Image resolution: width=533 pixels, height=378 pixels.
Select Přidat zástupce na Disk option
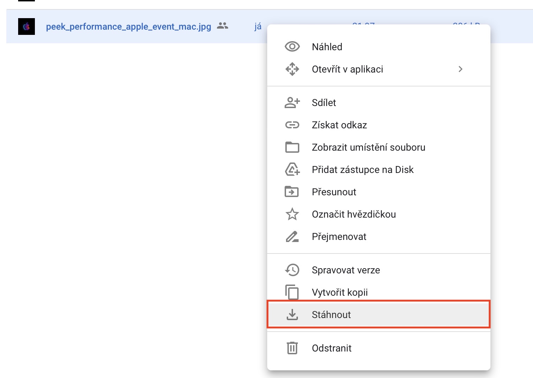coord(362,169)
